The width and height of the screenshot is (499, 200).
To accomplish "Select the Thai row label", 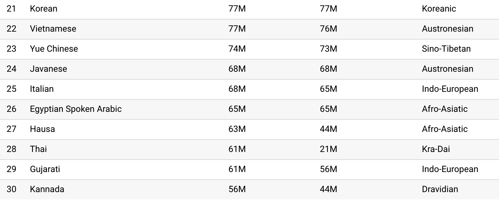I will pyautogui.click(x=38, y=149).
